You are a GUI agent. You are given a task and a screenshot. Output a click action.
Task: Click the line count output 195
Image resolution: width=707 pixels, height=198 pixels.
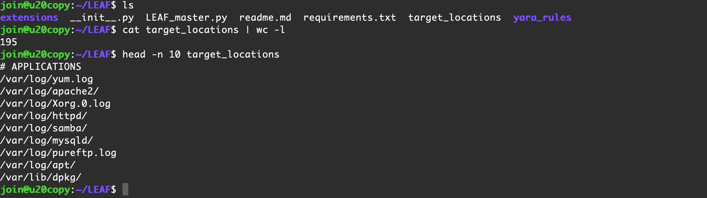[9, 42]
